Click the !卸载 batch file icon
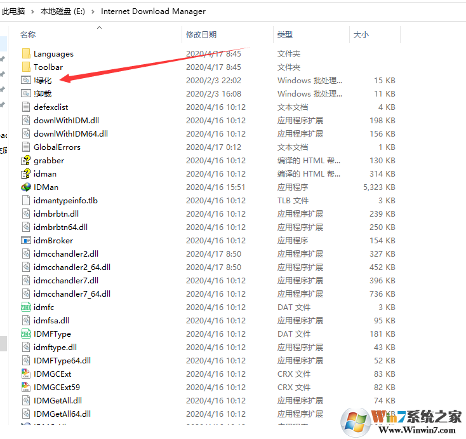 pos(26,93)
